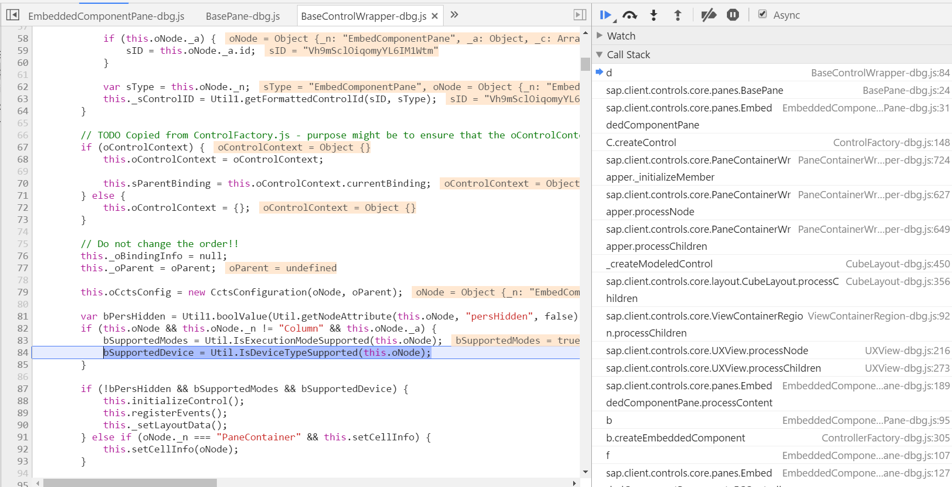Select the BaseControlWrapper-dbg.js tab
The height and width of the screenshot is (487, 952).
click(363, 16)
